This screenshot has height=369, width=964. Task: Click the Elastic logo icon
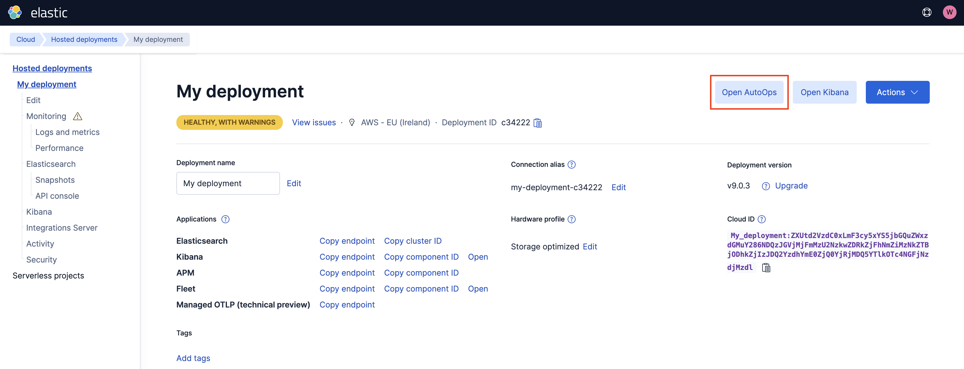[15, 12]
